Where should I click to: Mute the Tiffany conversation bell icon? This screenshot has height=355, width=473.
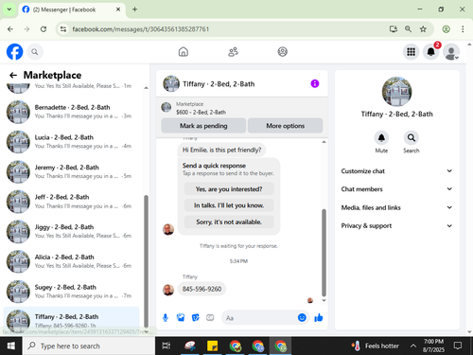tap(381, 138)
